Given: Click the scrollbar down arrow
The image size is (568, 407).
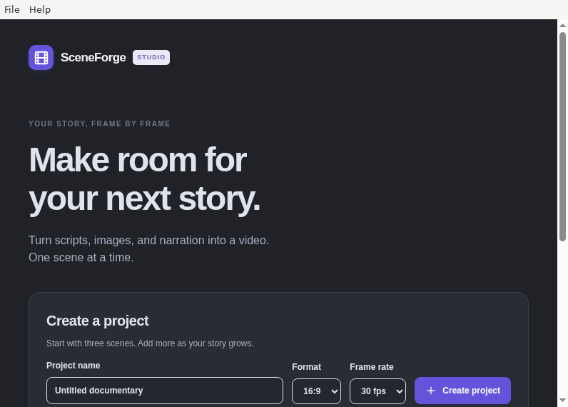Looking at the screenshot, I should pyautogui.click(x=562, y=401).
